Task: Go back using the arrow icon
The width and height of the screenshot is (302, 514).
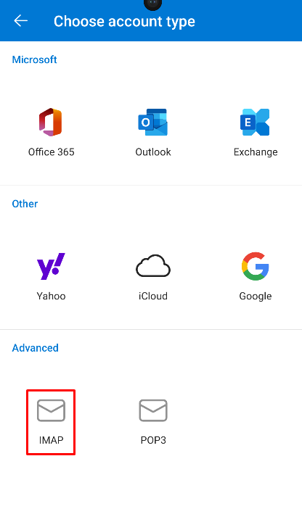Action: tap(20, 21)
